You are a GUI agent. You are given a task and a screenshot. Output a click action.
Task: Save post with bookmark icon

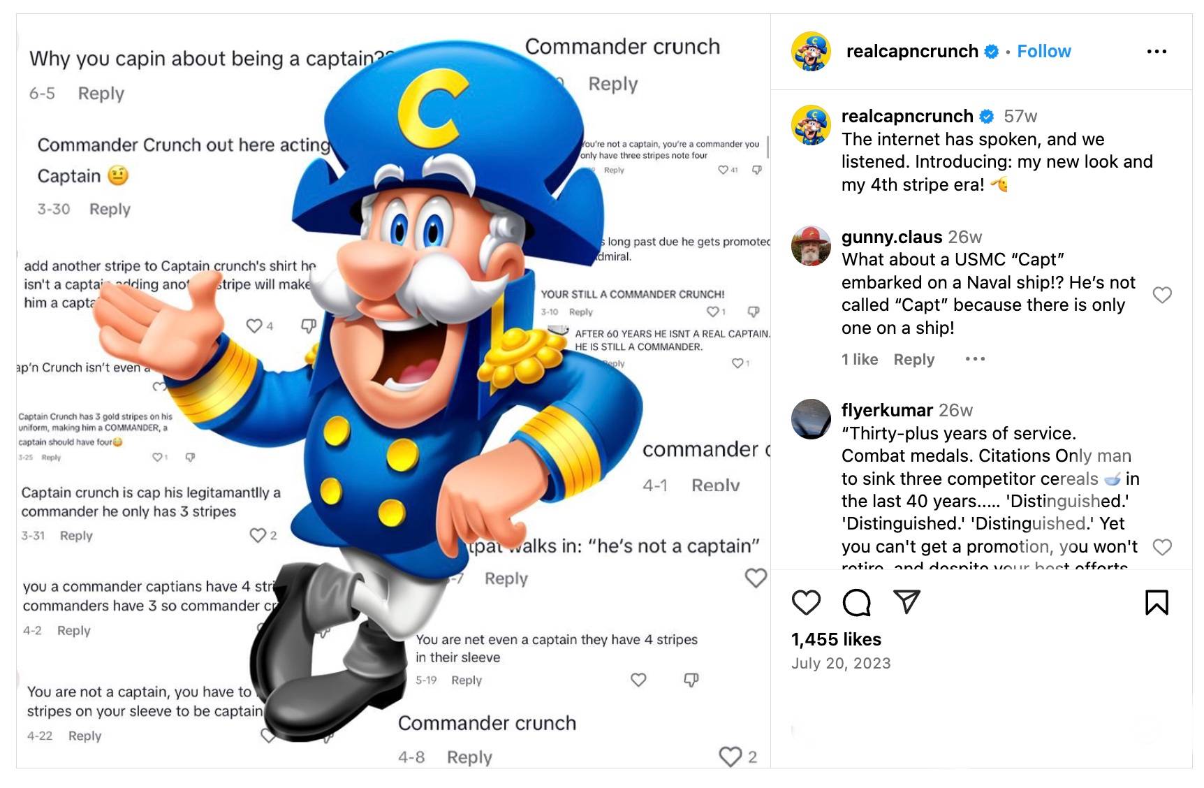pyautogui.click(x=1157, y=602)
